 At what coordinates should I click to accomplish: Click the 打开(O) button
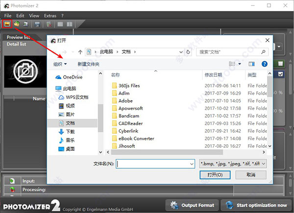[215, 175]
